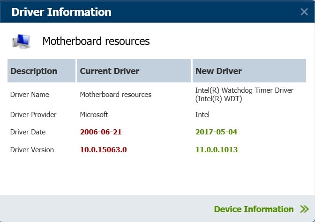Screen dimensions: 315x222
Task: Select current driver name Motherboard resources cell
Action: pos(115,95)
